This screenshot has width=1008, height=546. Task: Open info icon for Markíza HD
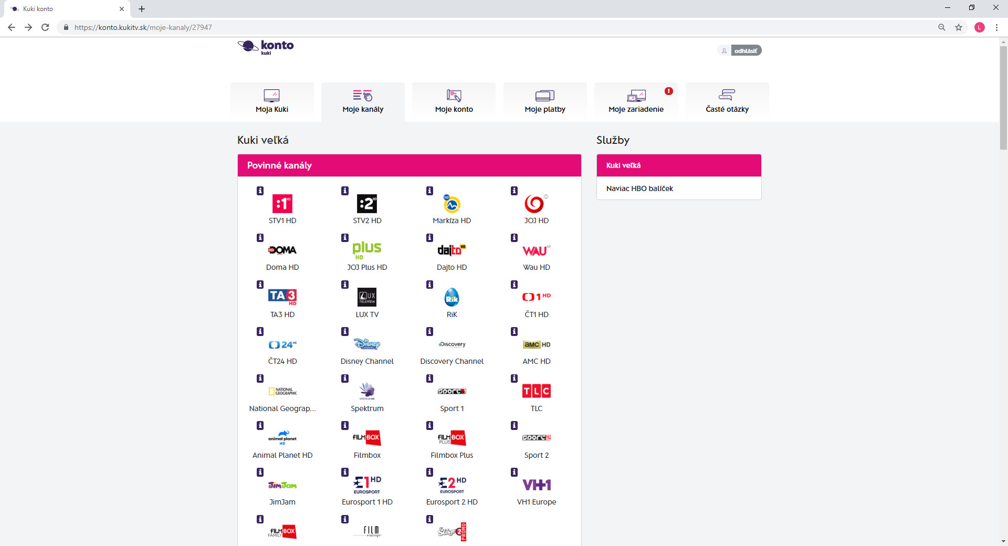click(429, 191)
